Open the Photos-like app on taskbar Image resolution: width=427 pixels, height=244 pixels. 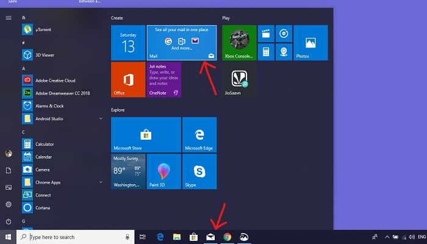pos(244,237)
